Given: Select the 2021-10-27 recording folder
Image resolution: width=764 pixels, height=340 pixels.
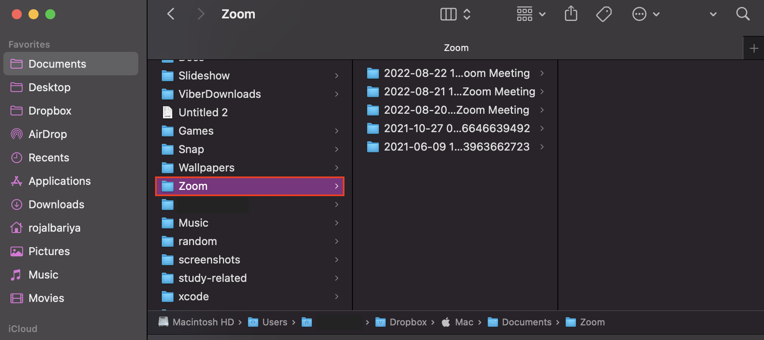Looking at the screenshot, I should [x=456, y=128].
